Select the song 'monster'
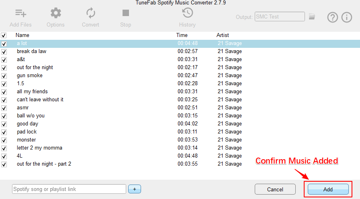This screenshot has height=199, width=360. point(26,140)
